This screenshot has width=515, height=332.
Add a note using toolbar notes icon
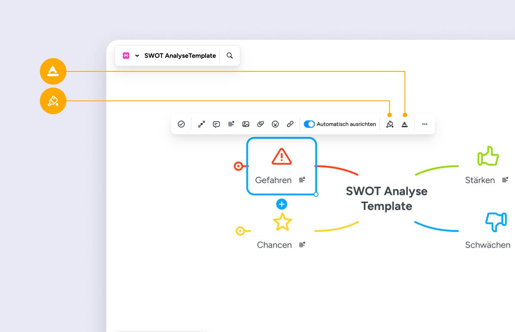coord(231,124)
